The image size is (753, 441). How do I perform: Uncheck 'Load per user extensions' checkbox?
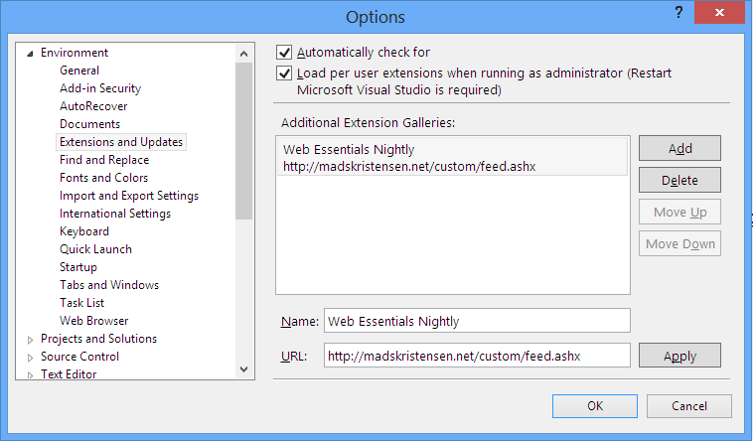[x=285, y=73]
